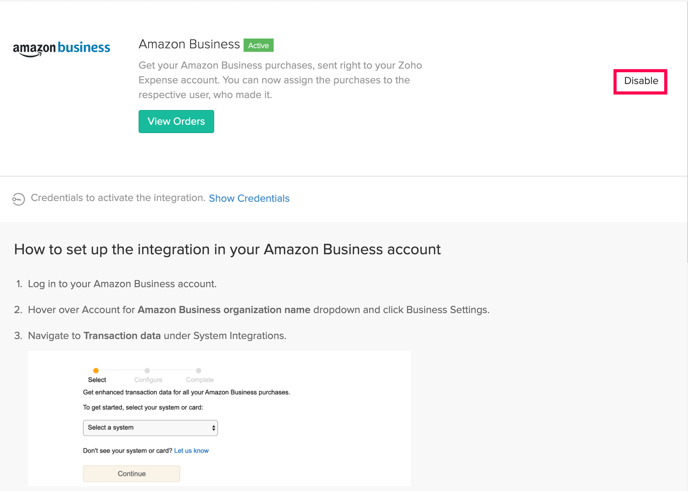The height and width of the screenshot is (491, 688).
Task: Follow the 'Let us know' link
Action: tap(191, 451)
